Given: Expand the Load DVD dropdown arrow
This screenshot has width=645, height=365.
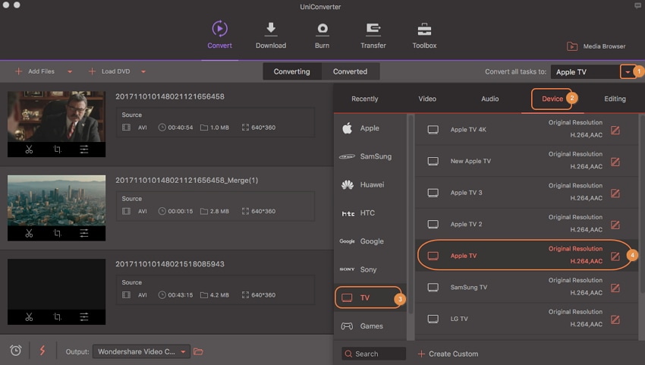Looking at the screenshot, I should coord(143,72).
